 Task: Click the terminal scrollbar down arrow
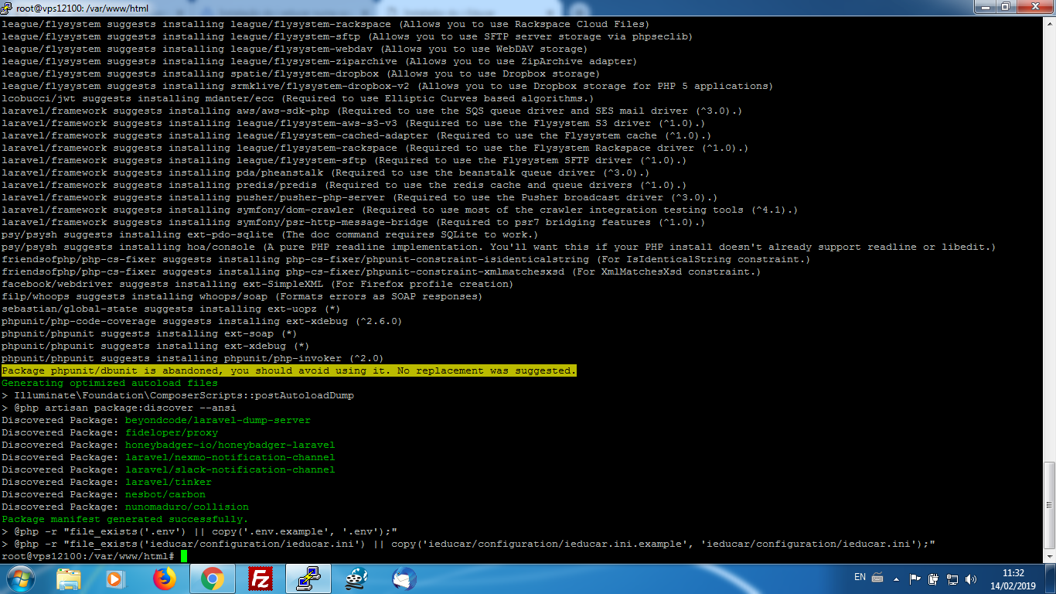1049,555
